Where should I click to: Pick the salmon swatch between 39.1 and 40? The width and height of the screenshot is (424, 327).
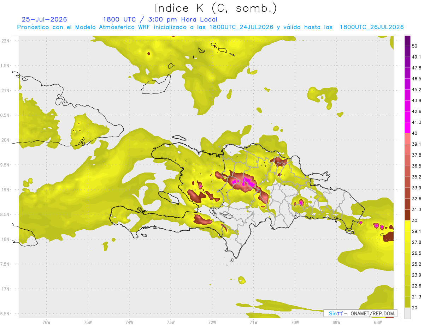(407, 139)
